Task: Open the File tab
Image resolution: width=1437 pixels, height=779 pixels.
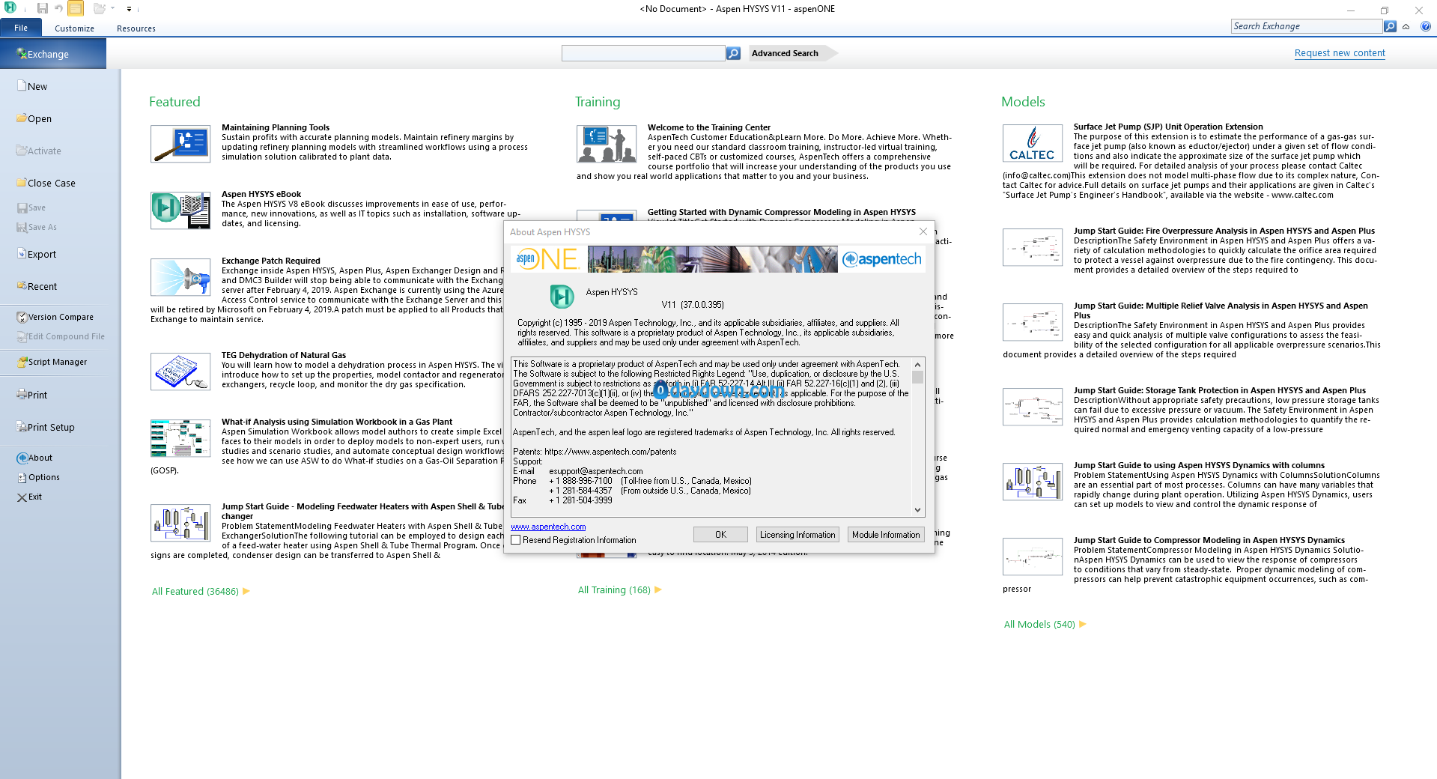Action: (x=21, y=28)
